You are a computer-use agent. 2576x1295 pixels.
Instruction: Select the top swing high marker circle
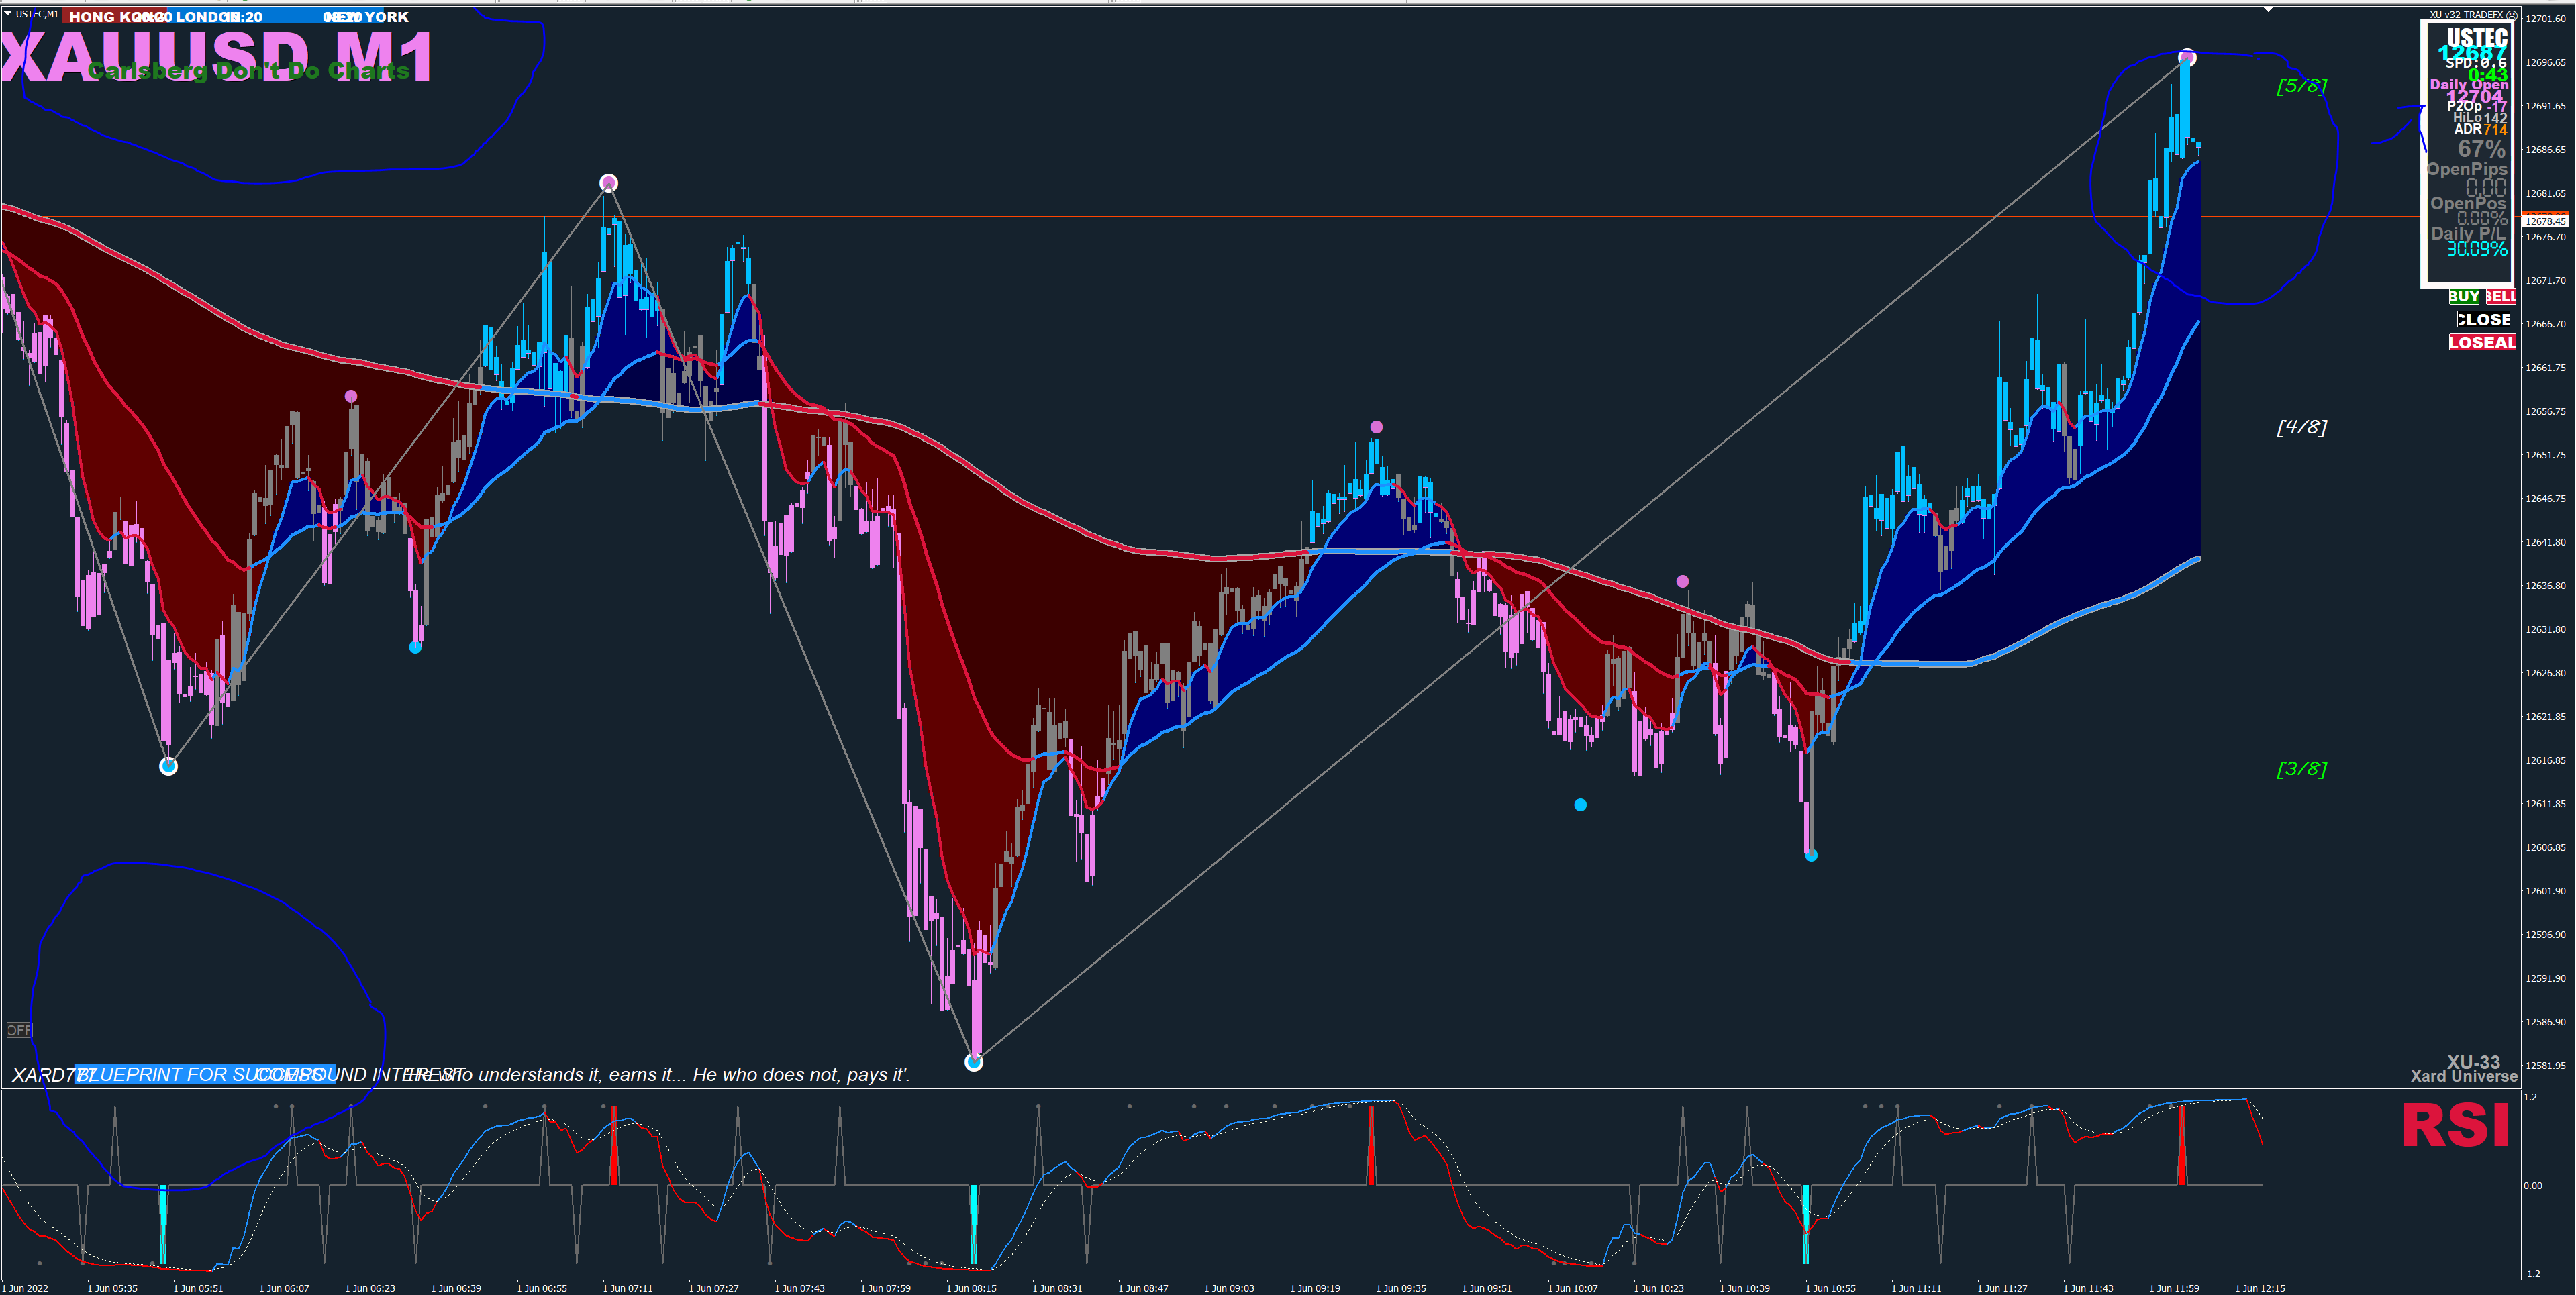[2186, 57]
